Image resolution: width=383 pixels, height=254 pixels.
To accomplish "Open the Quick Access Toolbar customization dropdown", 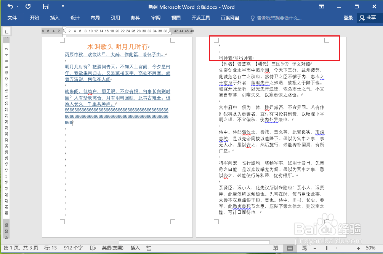I will click(63, 6).
